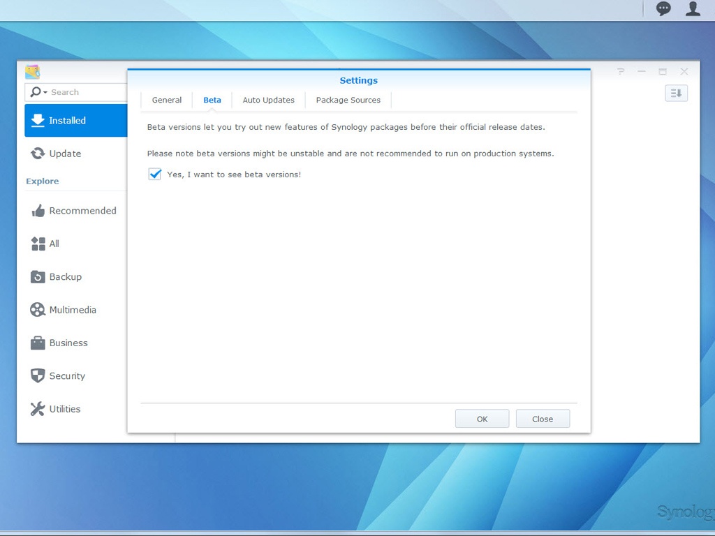Maximize the Package Center window
The height and width of the screenshot is (536, 715).
663,72
